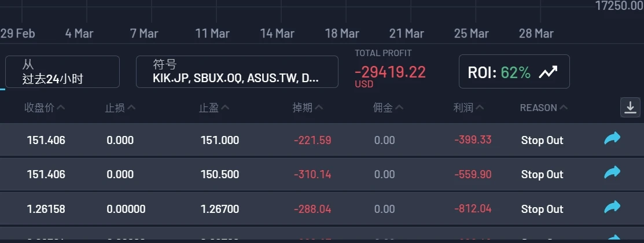Image resolution: width=644 pixels, height=243 pixels.
Task: Click the ROI trend arrow icon
Action: [x=547, y=72]
